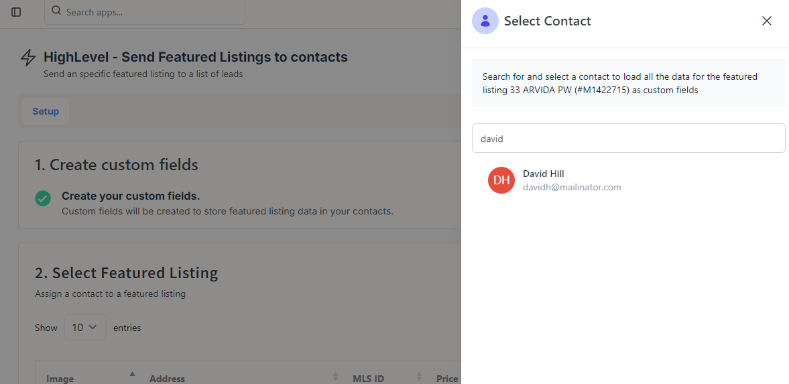Screen dimensions: 789x384
Task: Toggle the sidebar panel icon
Action: [x=16, y=12]
